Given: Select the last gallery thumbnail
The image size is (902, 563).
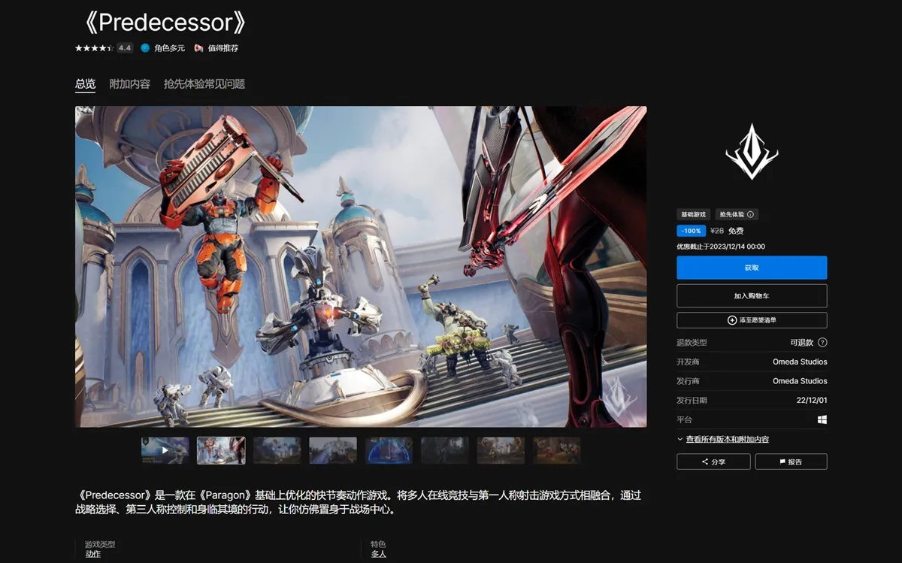Looking at the screenshot, I should coord(557,450).
